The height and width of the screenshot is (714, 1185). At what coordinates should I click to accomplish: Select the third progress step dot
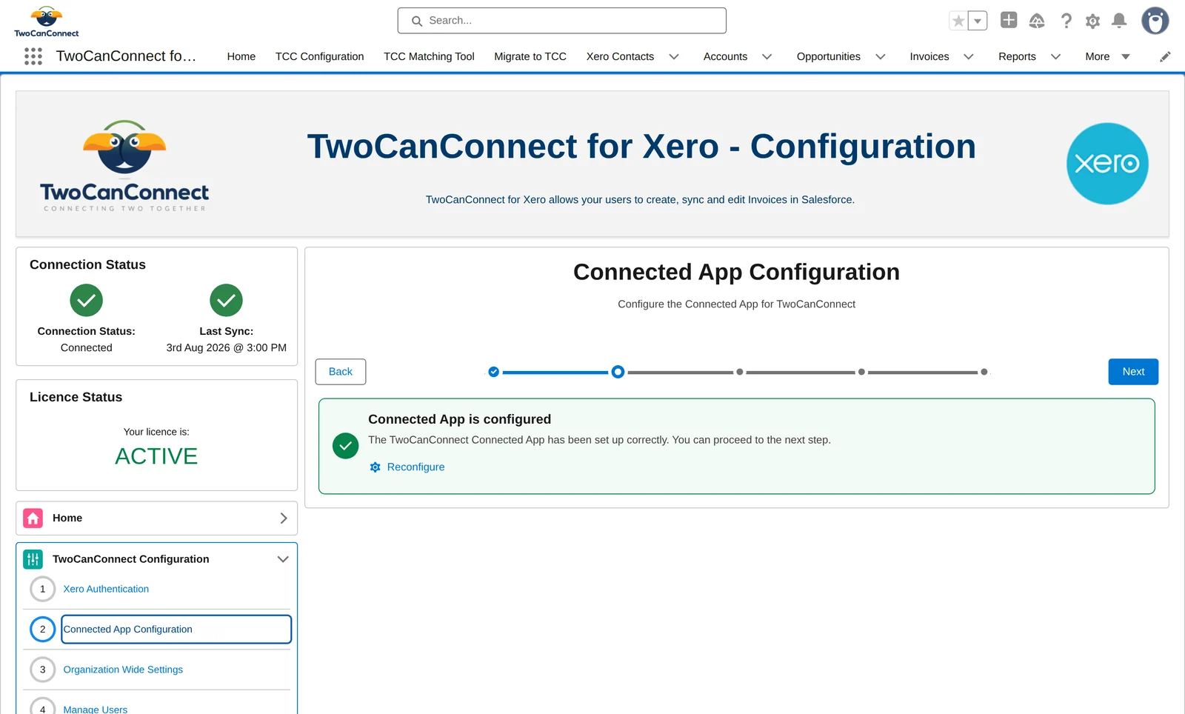tap(739, 372)
